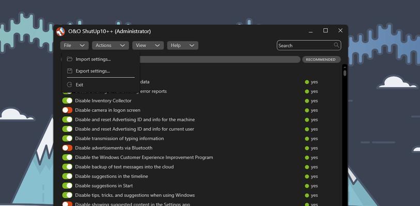Screen dimensions: 420x206
Task: Click green dot for tips, tricks, and suggestions
Action: (x=307, y=195)
